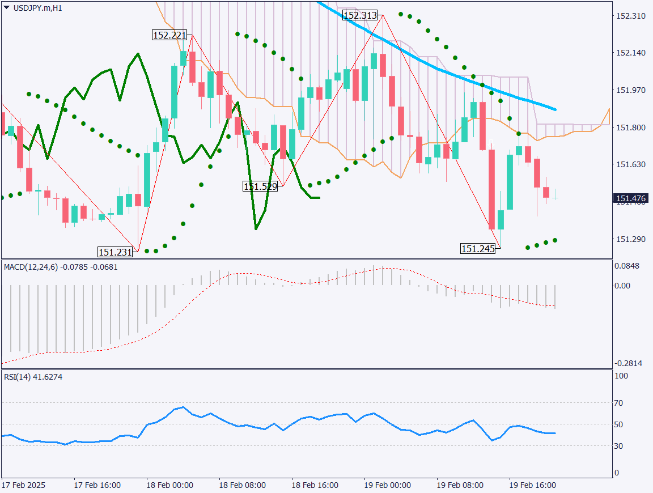Image resolution: width=653 pixels, height=493 pixels.
Task: Click the 17 Feb 2025 date label
Action: [23, 485]
